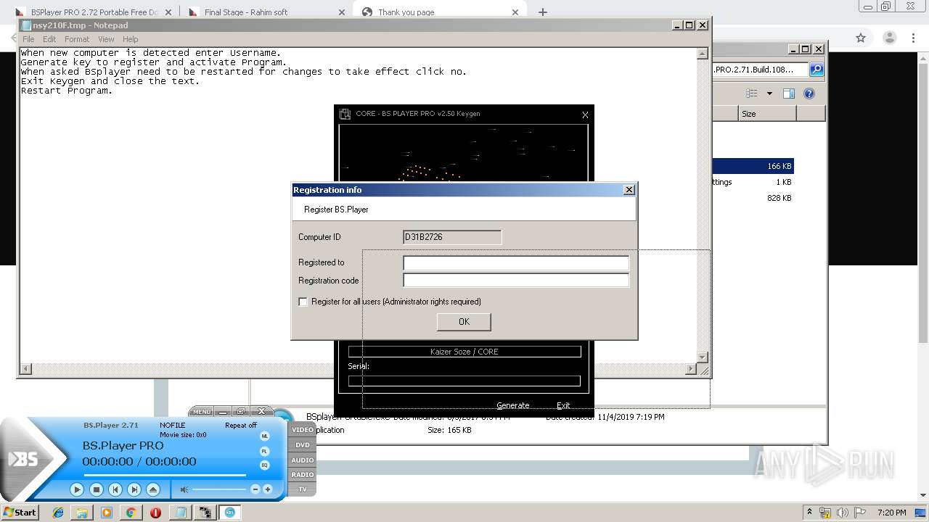
Task: Sort by Size column in Explorer
Action: click(767, 114)
